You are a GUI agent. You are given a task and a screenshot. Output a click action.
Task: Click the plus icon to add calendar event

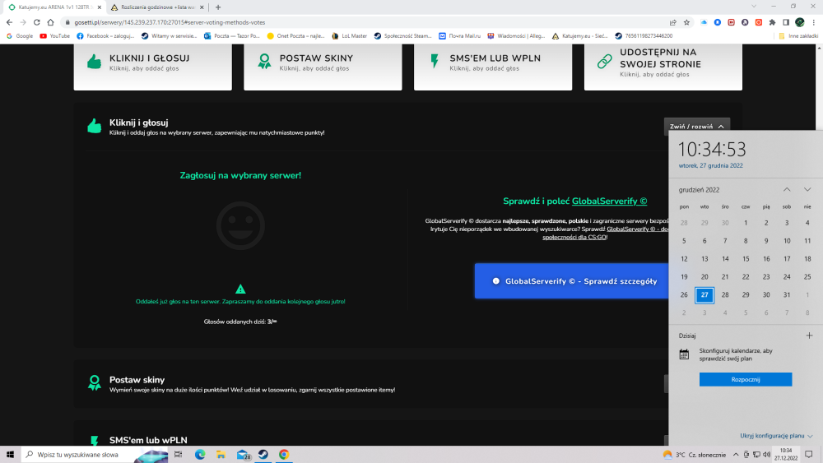809,336
